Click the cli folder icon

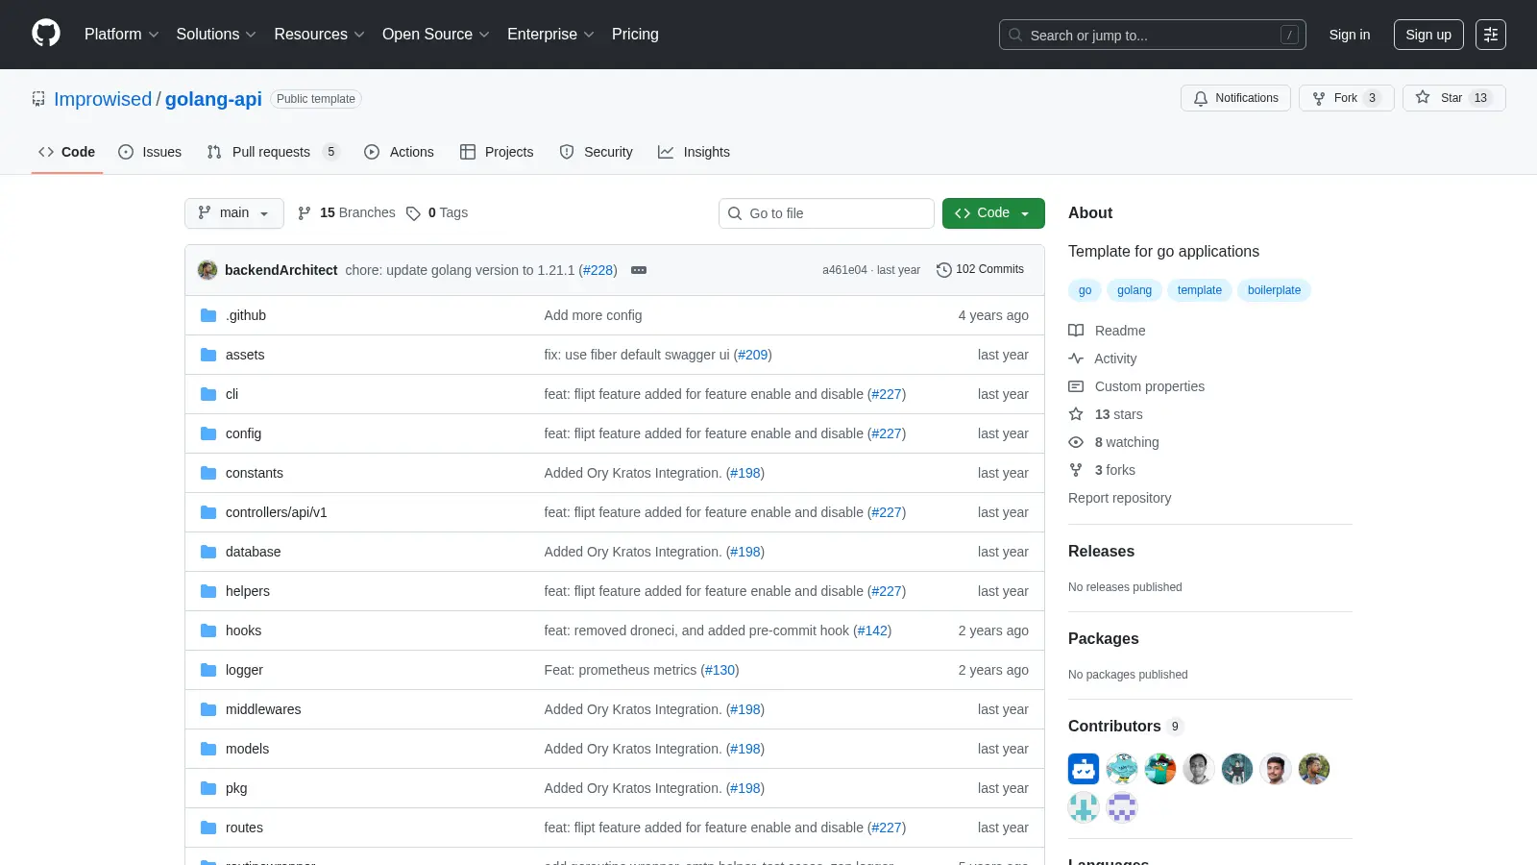(208, 394)
